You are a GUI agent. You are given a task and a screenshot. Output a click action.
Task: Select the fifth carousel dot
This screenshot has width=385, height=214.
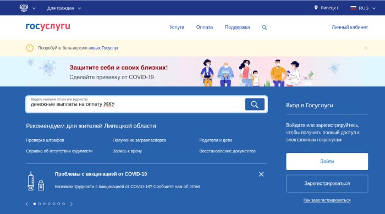pyautogui.click(x=54, y=204)
